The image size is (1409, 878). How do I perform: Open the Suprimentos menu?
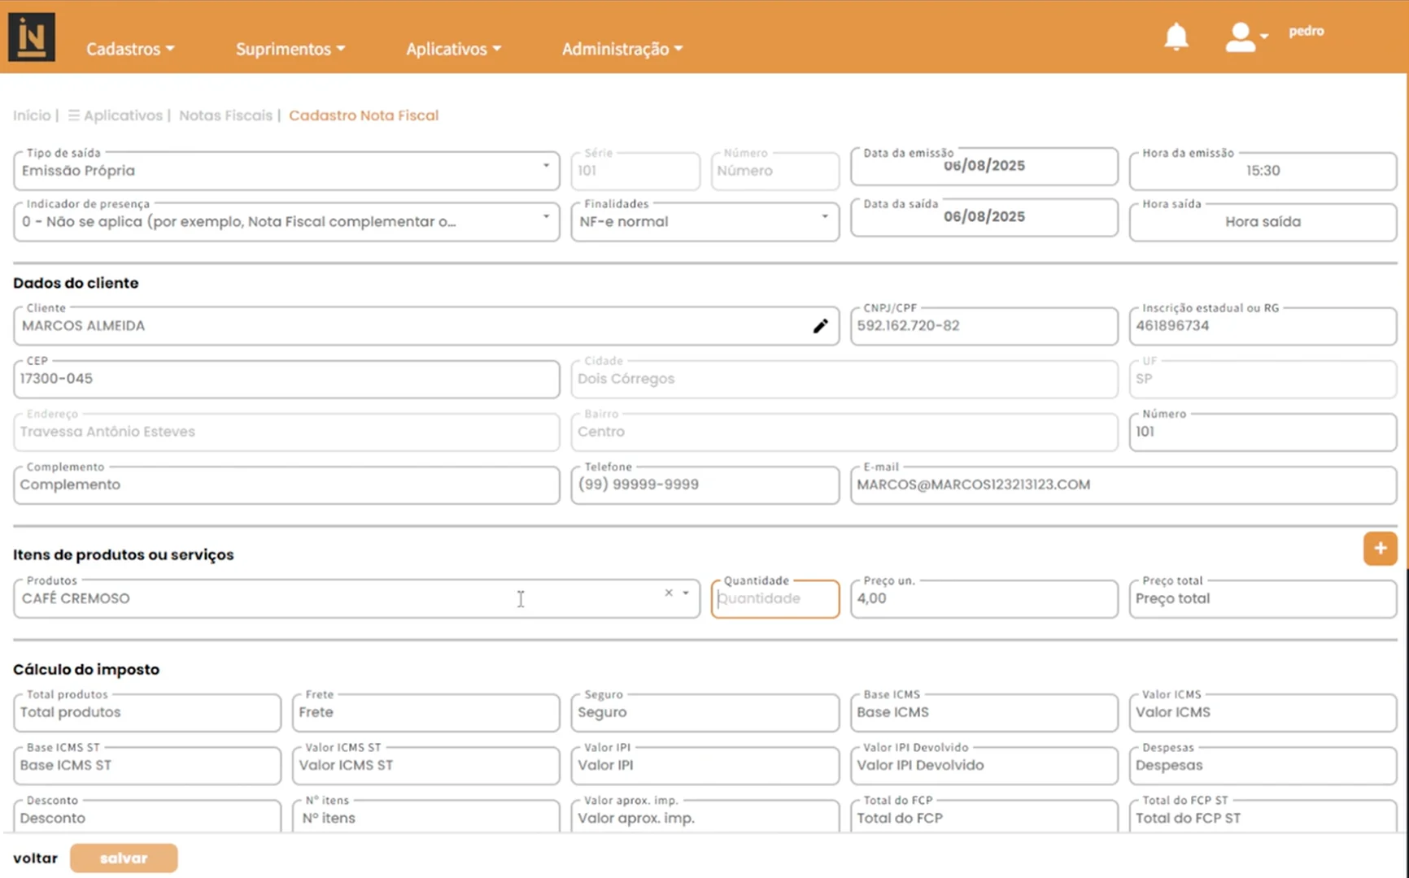[290, 49]
